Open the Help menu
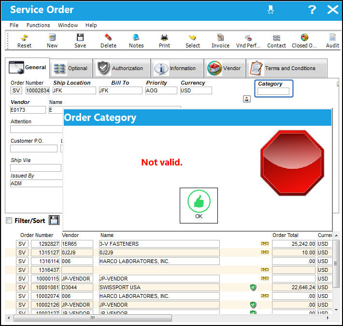This screenshot has height=326, width=343. [x=91, y=25]
